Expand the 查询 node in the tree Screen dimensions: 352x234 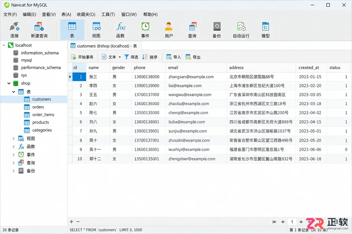coord(13,163)
